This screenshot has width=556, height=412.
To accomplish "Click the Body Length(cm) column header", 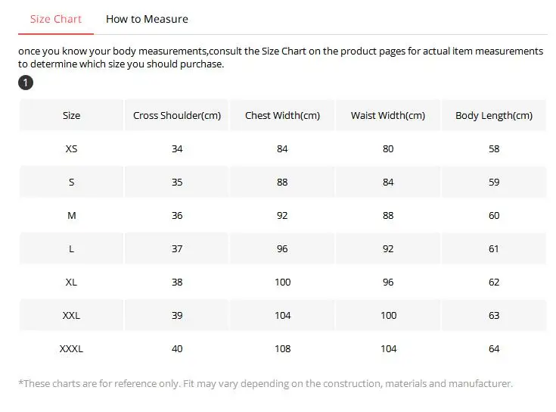I will click(x=494, y=116).
